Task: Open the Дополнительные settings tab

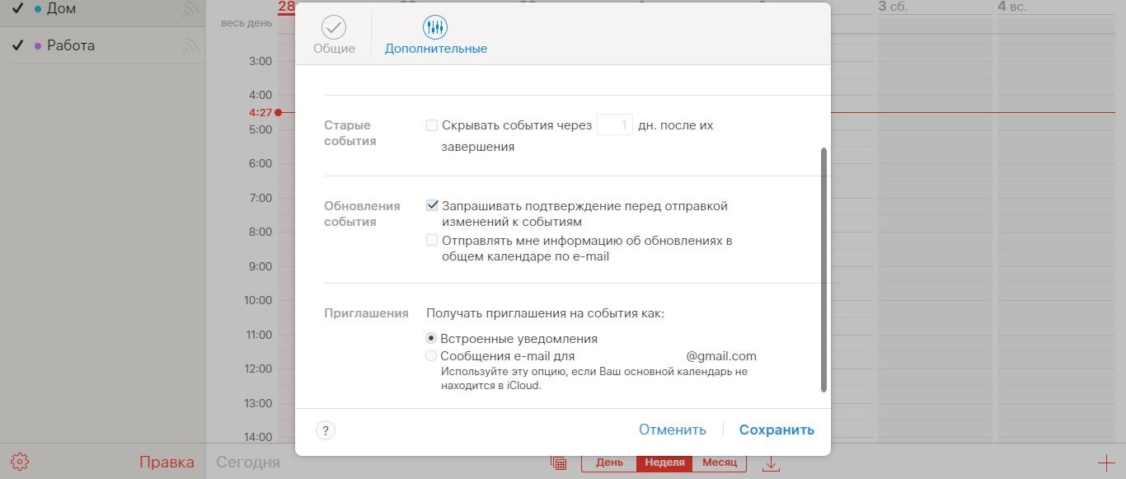Action: pos(435,35)
